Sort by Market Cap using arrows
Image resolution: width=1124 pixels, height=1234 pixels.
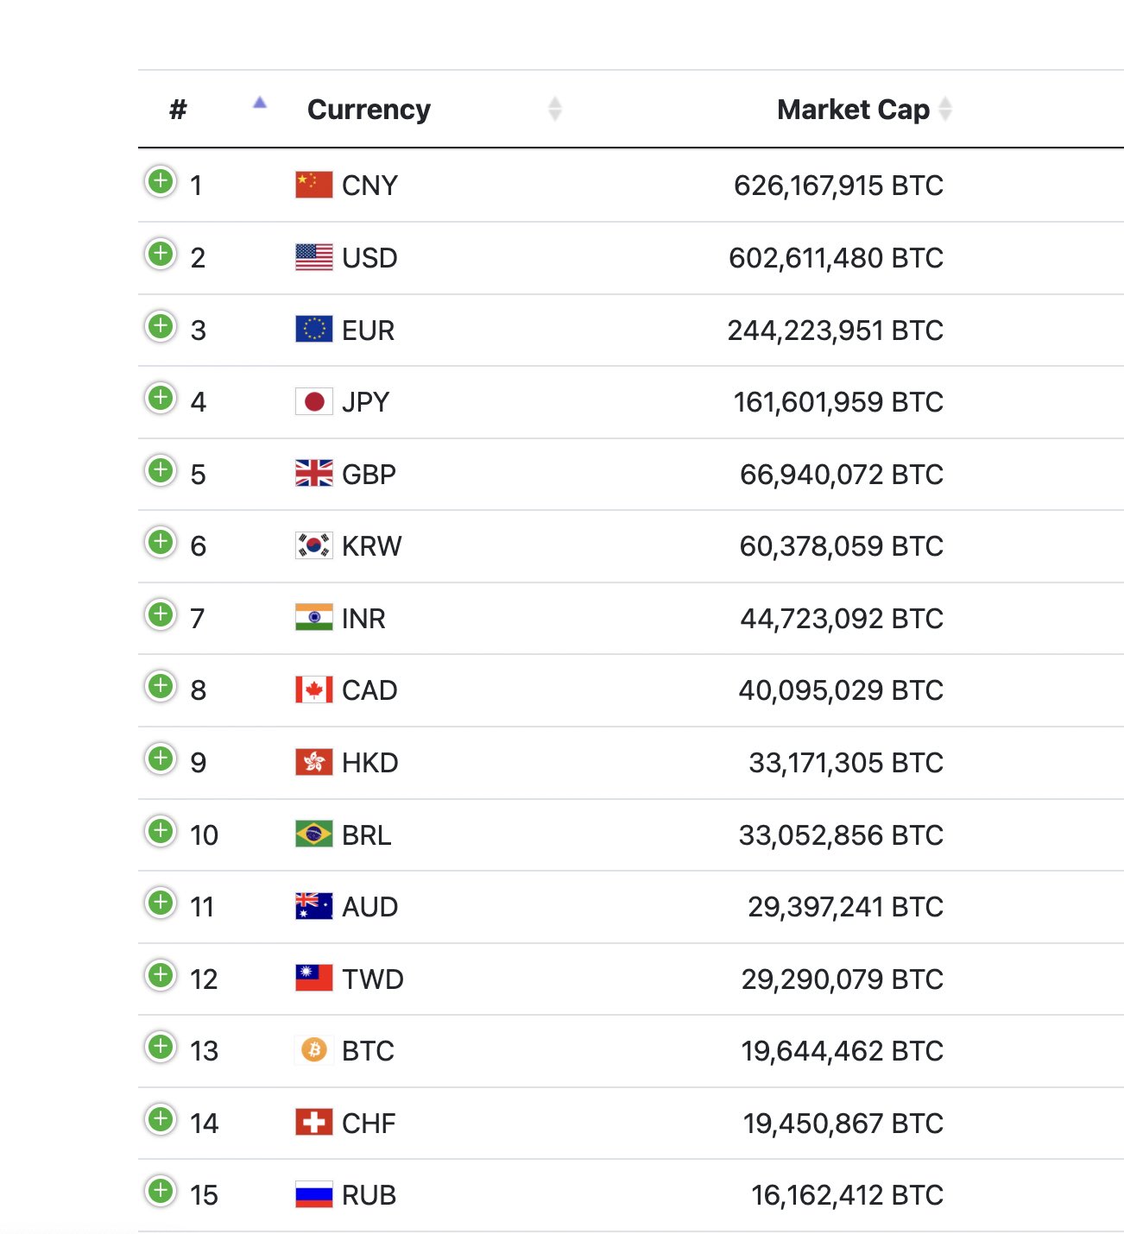(x=945, y=109)
